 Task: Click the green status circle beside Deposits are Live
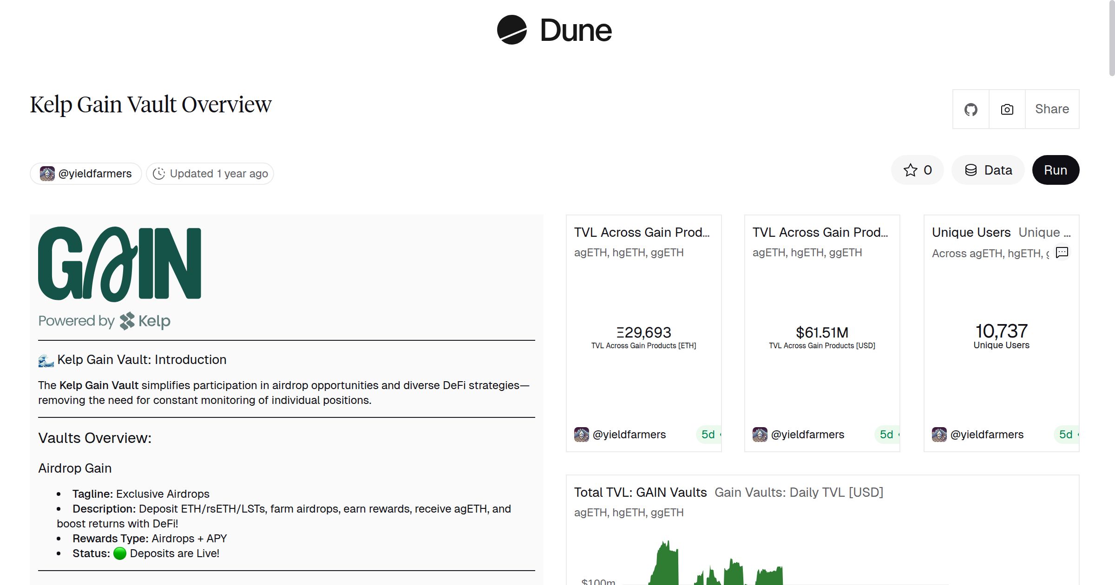point(120,553)
